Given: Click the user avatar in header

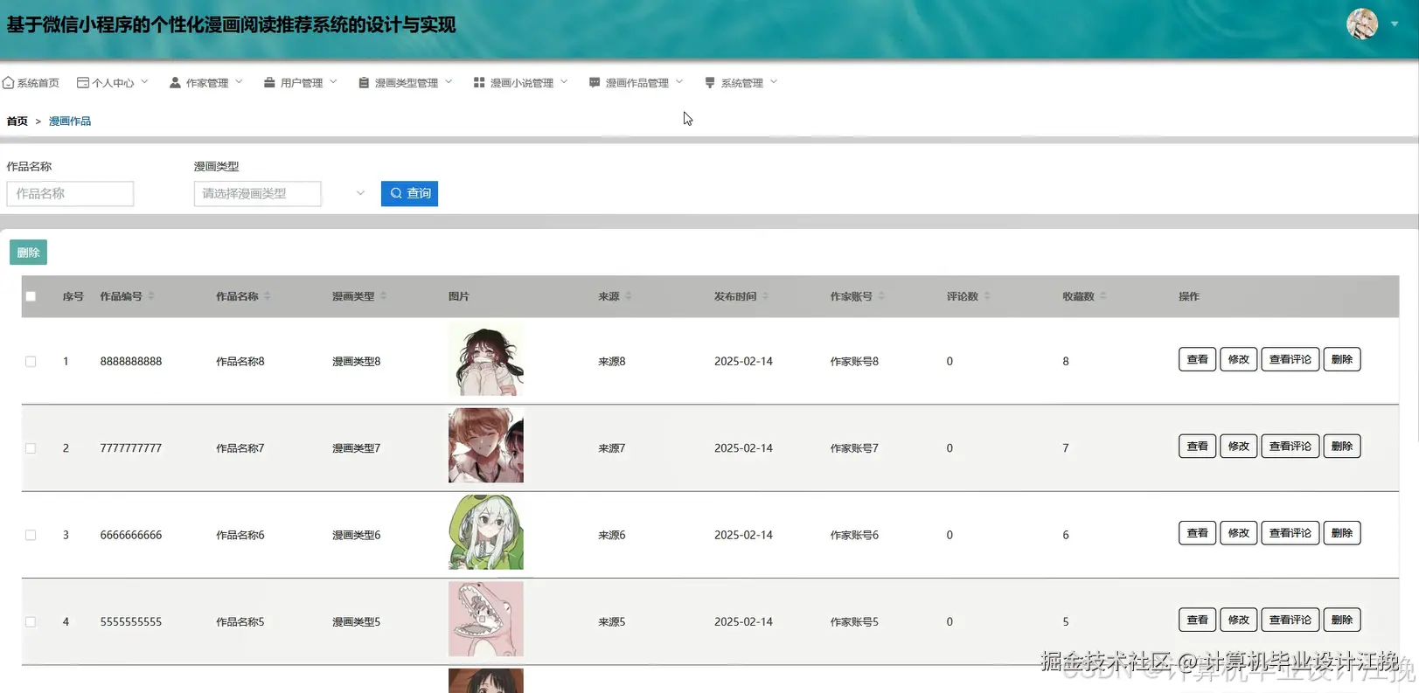Looking at the screenshot, I should (x=1362, y=24).
